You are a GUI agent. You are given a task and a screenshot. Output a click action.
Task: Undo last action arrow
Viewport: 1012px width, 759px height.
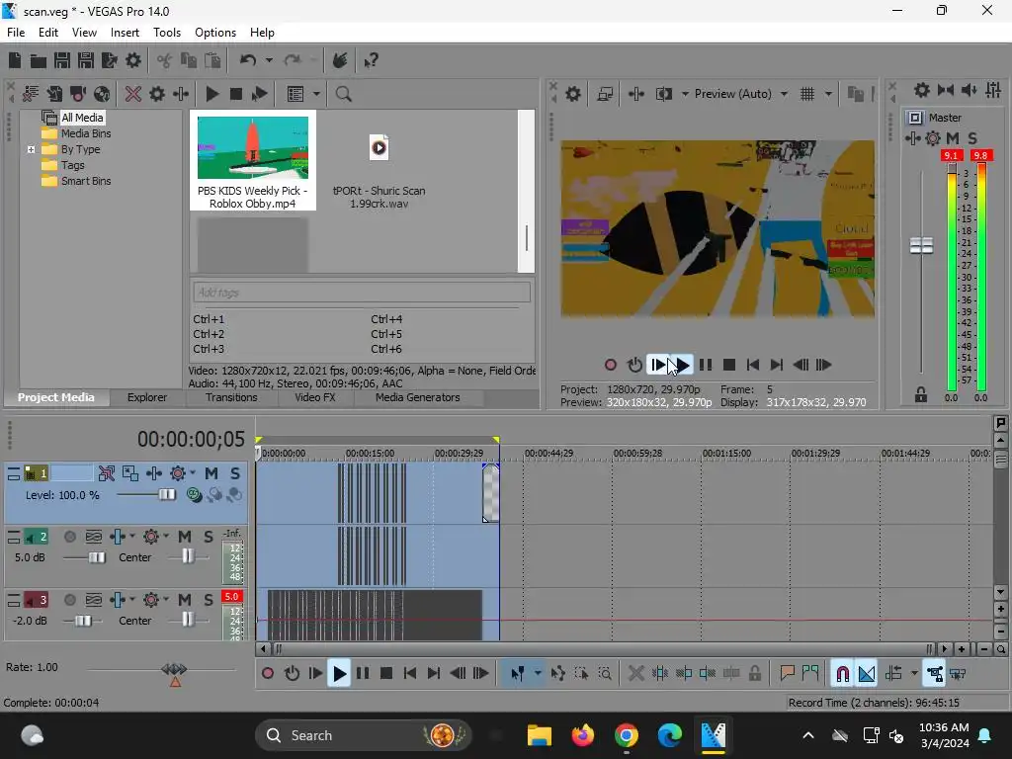click(248, 60)
